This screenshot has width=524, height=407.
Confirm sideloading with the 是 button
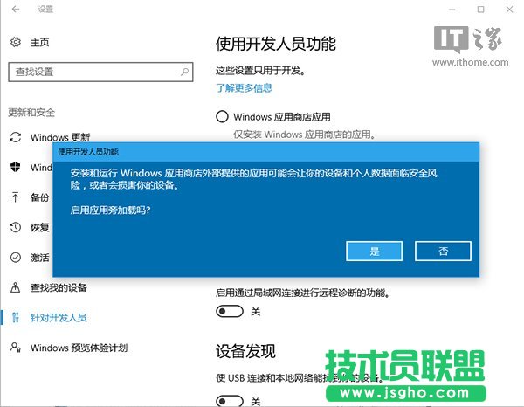374,251
